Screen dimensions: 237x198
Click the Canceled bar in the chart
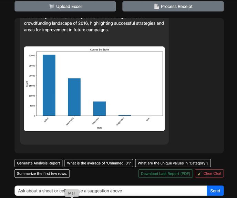[100, 109]
